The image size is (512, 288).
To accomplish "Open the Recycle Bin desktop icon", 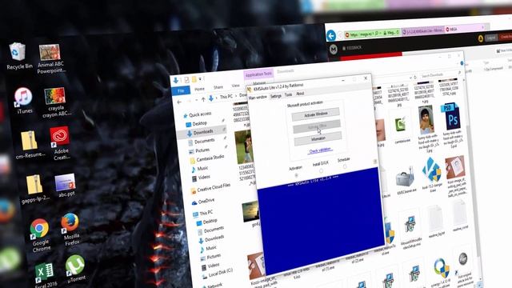I will pos(18,56).
